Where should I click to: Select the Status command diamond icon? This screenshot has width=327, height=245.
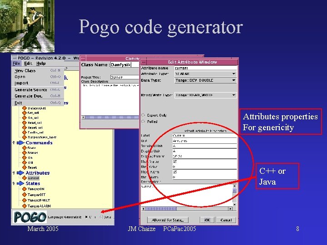(25, 153)
